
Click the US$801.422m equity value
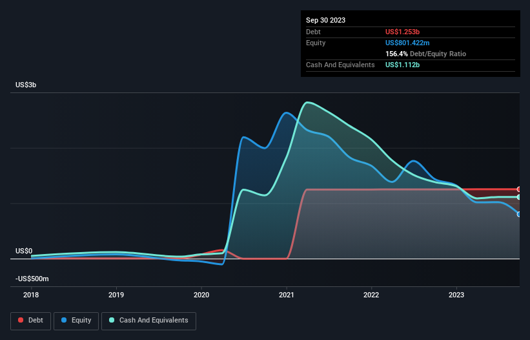pos(407,43)
